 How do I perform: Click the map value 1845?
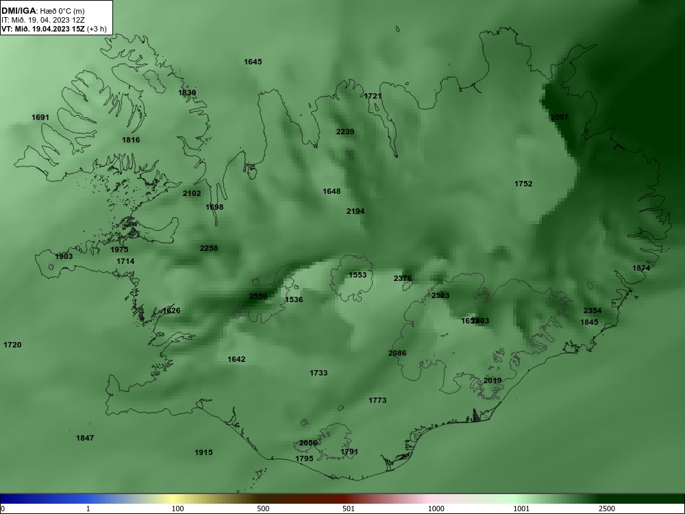(589, 322)
